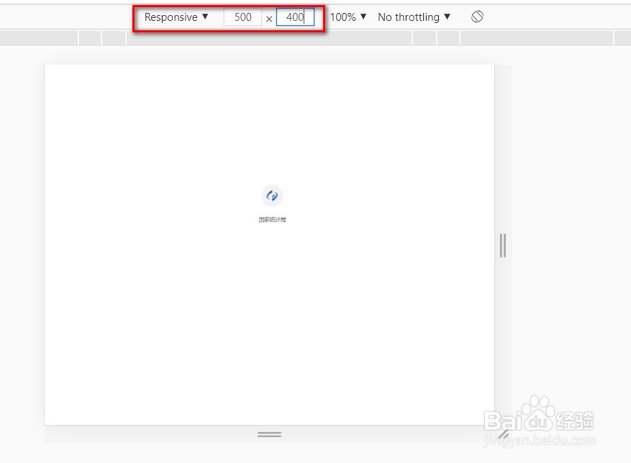The width and height of the screenshot is (631, 463).
Task: Click the right-edge viewport resize handle
Action: [x=503, y=245]
